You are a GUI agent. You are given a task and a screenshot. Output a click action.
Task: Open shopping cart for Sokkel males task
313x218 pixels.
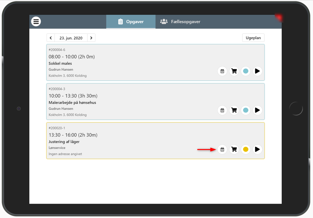tap(234, 71)
